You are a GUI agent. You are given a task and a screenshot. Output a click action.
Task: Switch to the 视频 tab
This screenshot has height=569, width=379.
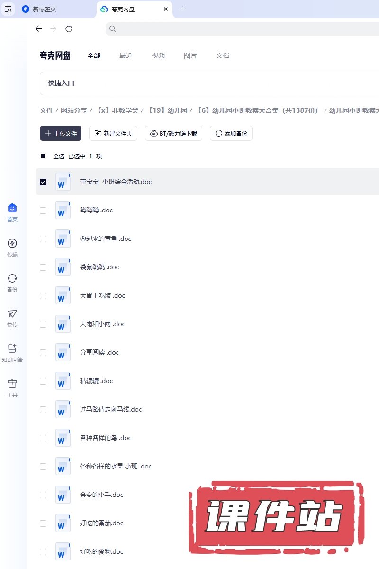point(158,55)
